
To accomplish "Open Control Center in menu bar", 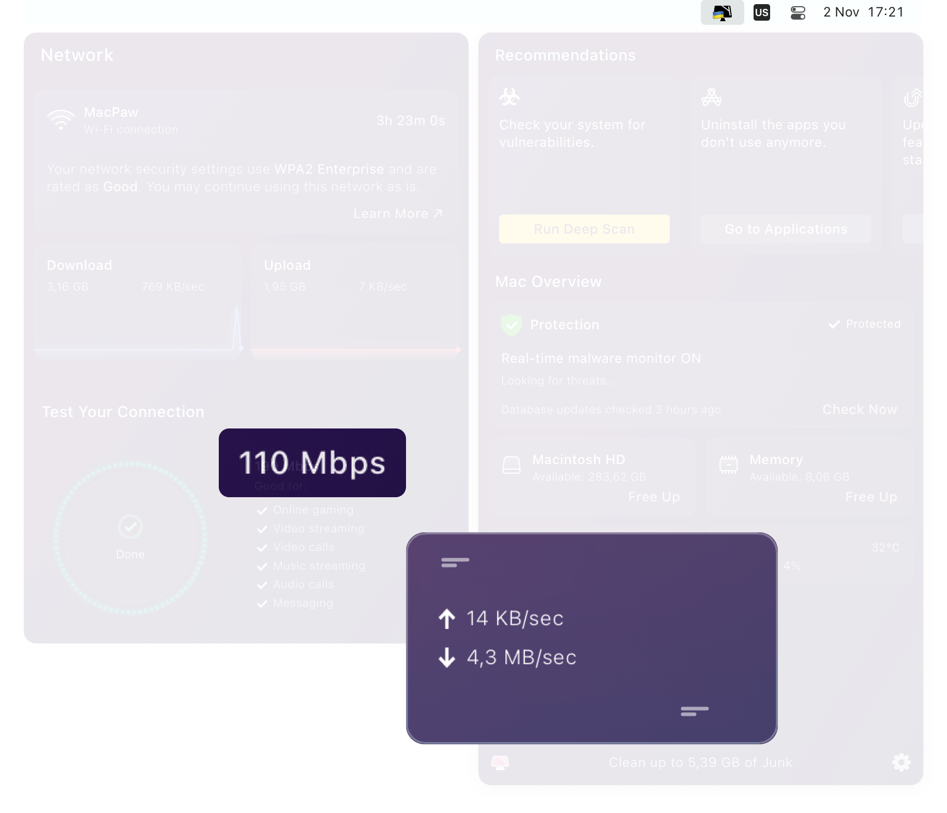I will tap(798, 12).
